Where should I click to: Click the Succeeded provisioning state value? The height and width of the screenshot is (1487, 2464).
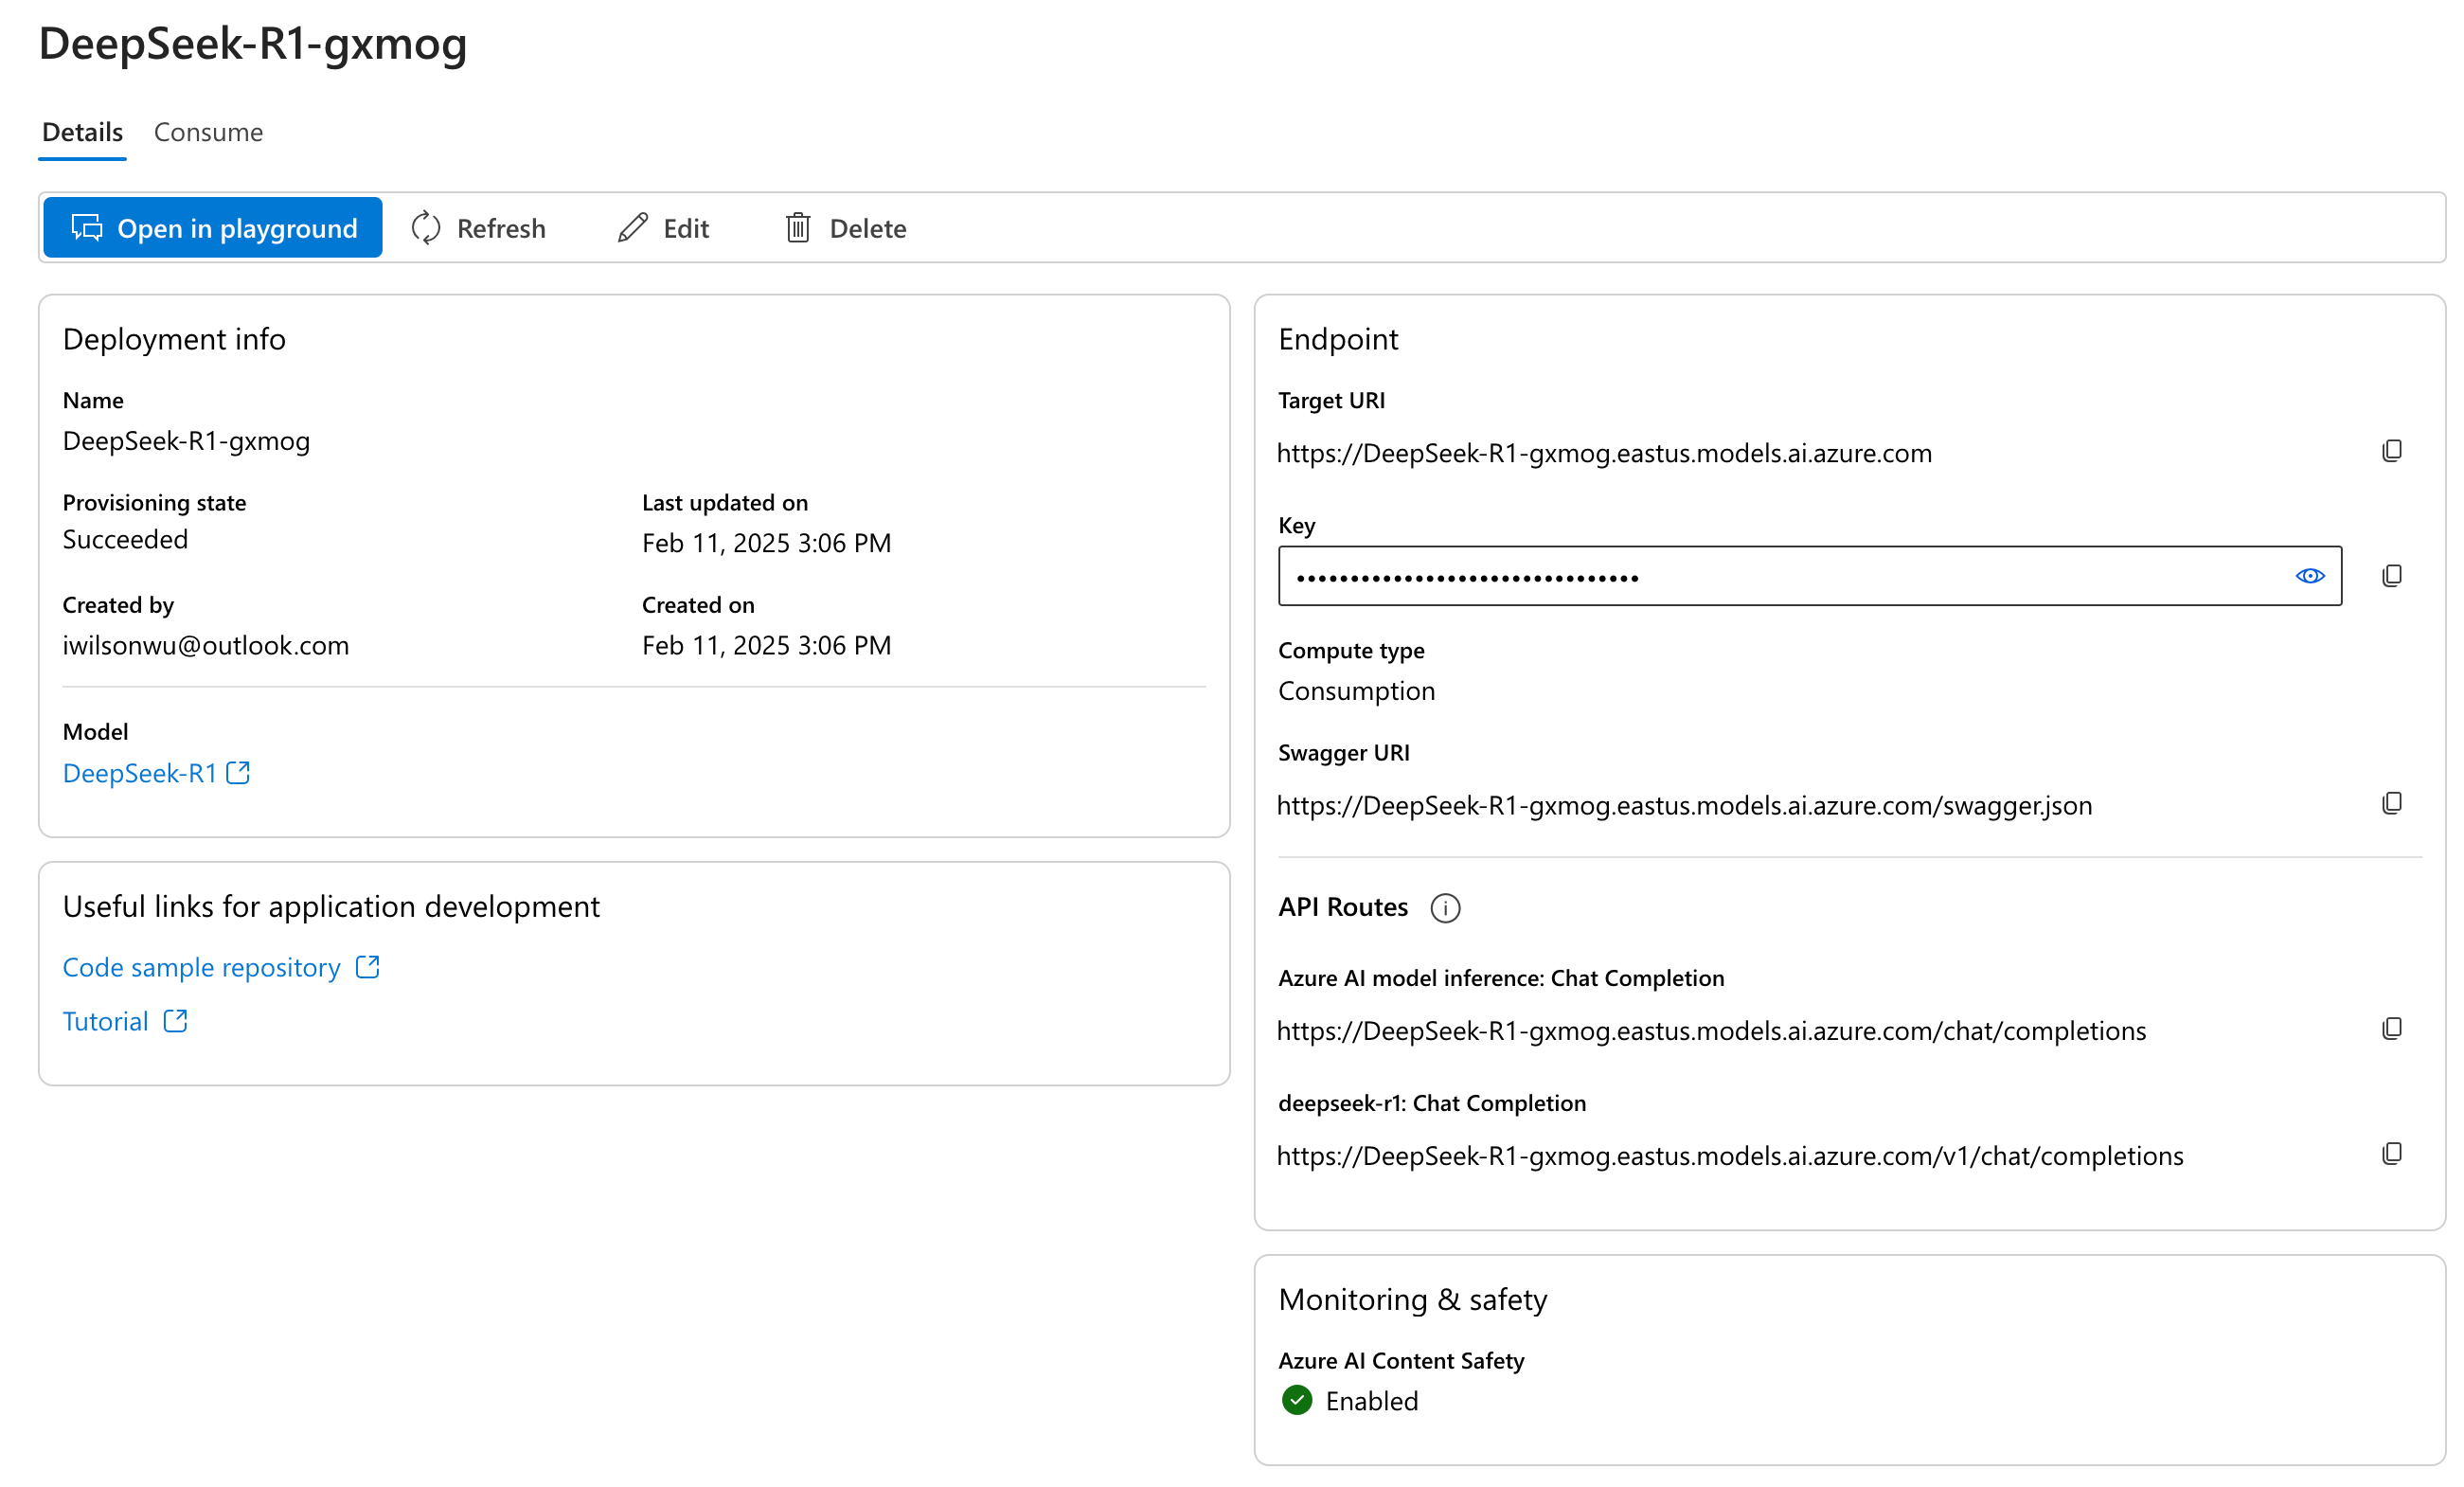click(125, 539)
